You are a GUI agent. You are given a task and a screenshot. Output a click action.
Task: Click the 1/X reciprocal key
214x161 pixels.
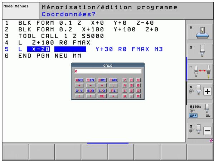[x=102, y=91]
